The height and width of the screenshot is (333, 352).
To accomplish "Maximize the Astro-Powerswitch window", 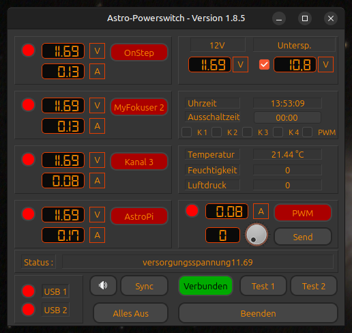I will (x=305, y=18).
